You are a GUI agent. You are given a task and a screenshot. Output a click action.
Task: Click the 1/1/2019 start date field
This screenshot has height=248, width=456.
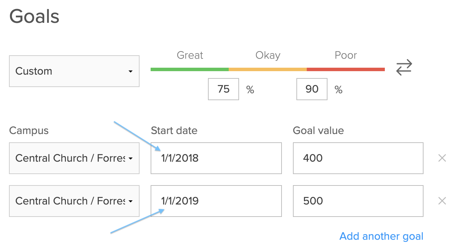tap(216, 201)
